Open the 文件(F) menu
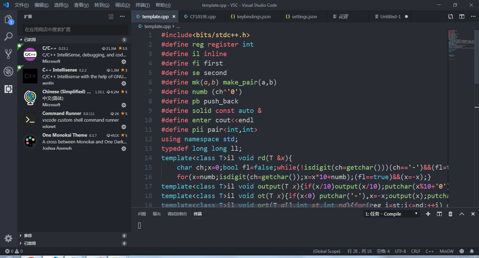 (x=22, y=5)
